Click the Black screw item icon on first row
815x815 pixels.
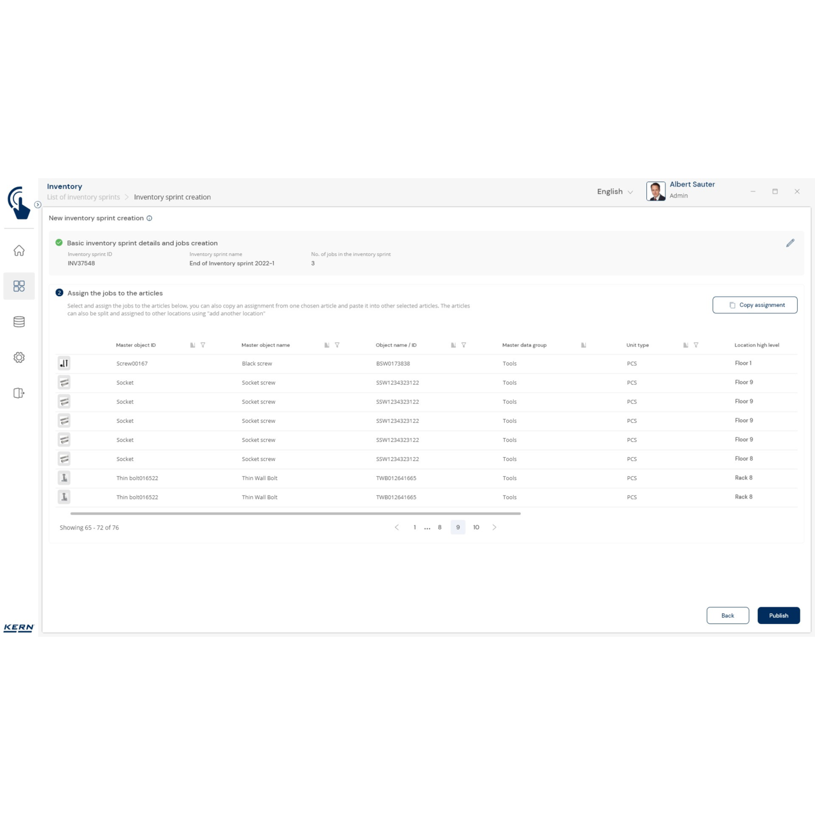(x=64, y=362)
